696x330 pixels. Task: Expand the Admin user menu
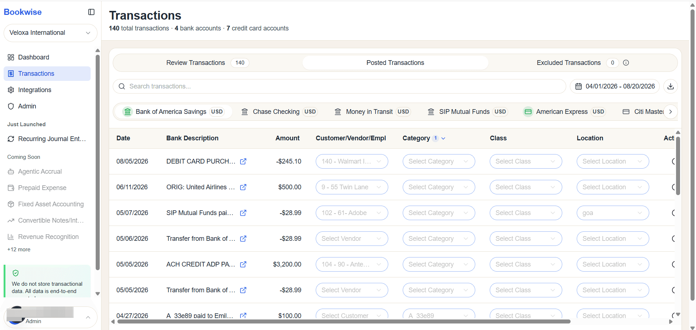point(50,317)
